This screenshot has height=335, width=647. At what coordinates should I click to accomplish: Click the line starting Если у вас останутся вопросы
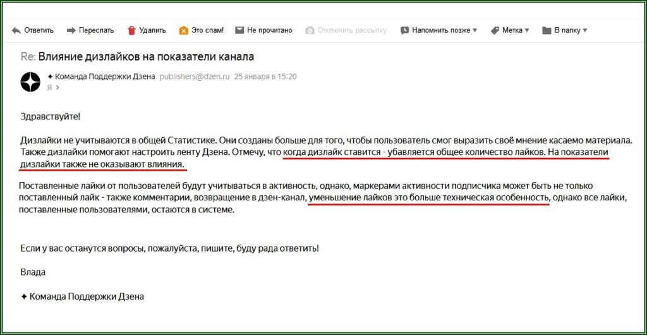coord(169,249)
